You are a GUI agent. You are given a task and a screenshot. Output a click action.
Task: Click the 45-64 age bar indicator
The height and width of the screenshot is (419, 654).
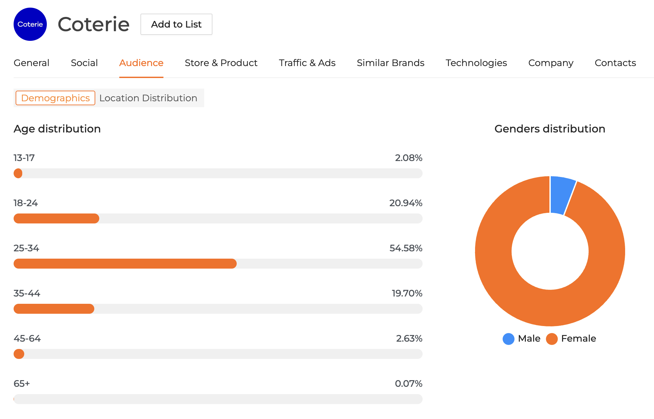pyautogui.click(x=19, y=354)
